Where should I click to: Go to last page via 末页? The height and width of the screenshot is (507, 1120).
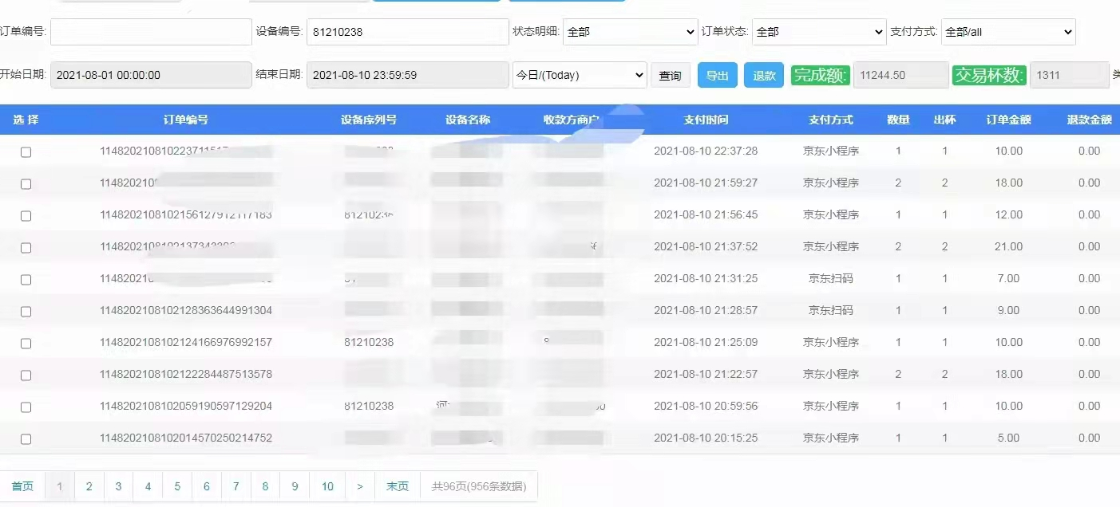click(x=397, y=486)
